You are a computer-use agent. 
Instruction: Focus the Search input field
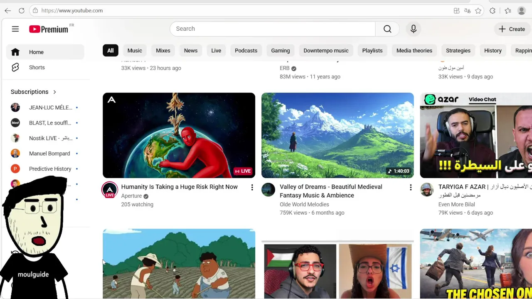click(x=273, y=29)
